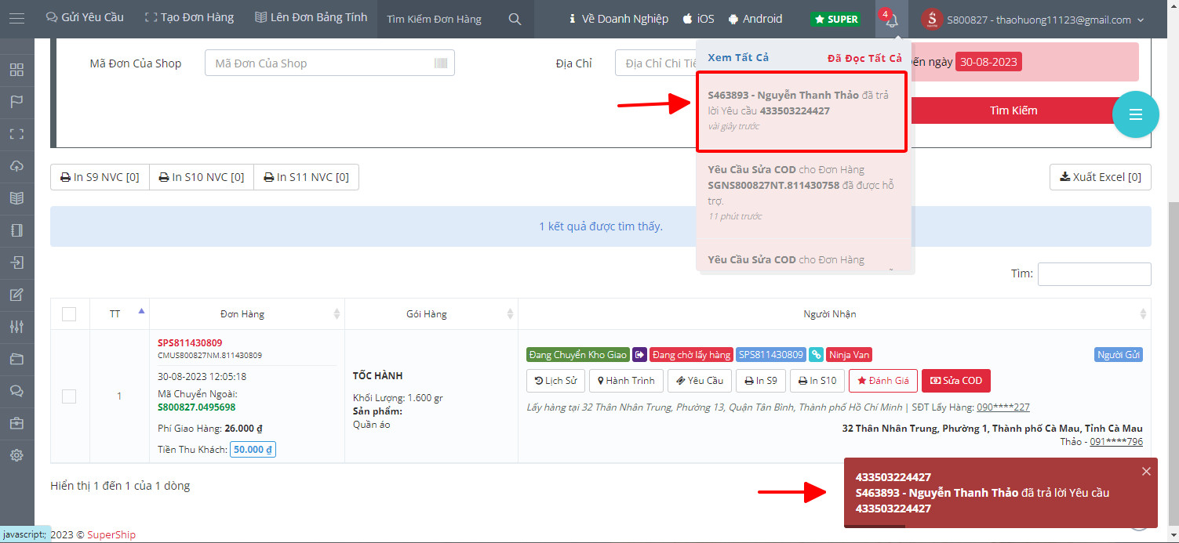
Task: Click the Xuất Excel [0] button
Action: click(x=1101, y=177)
